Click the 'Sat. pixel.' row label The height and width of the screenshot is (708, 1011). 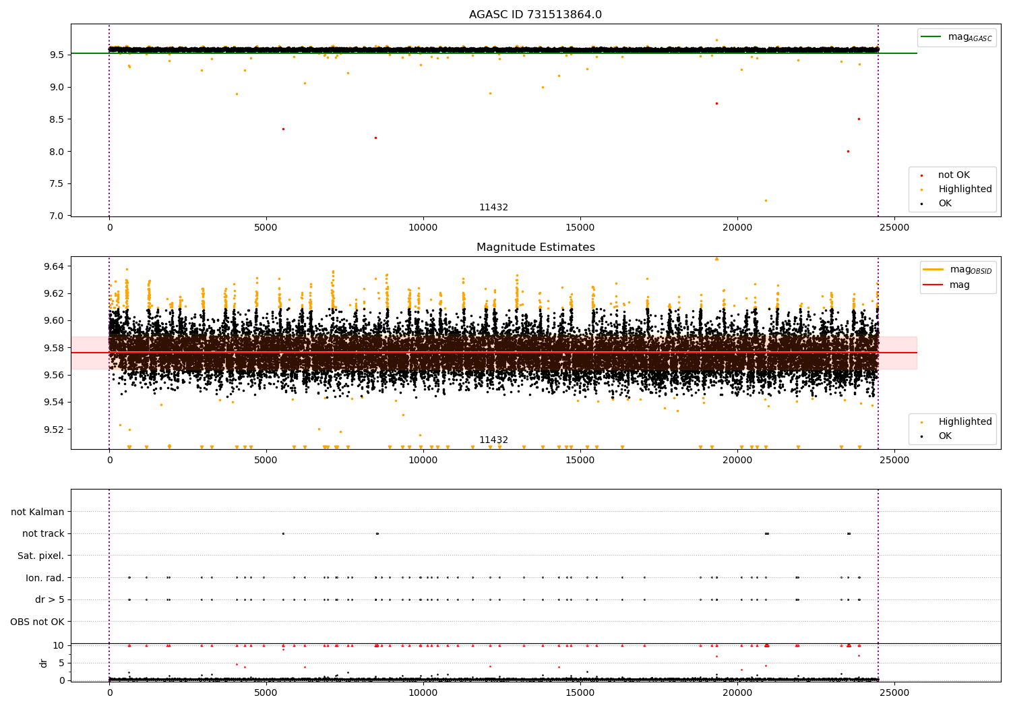tap(41, 556)
